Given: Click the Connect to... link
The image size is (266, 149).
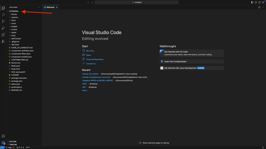Looking at the screenshot, I should click(x=92, y=64).
